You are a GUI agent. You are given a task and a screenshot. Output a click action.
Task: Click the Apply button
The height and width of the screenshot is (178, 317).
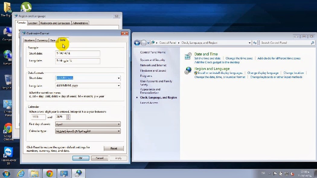pyautogui.click(x=118, y=158)
